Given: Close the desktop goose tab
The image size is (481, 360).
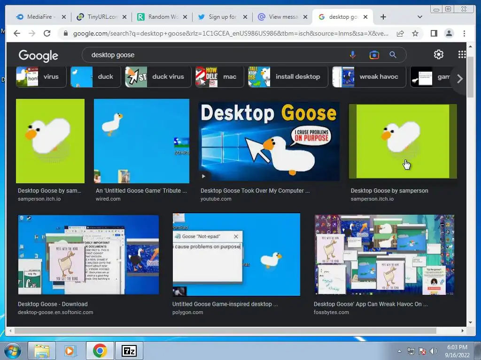Looking at the screenshot, I should click(365, 17).
